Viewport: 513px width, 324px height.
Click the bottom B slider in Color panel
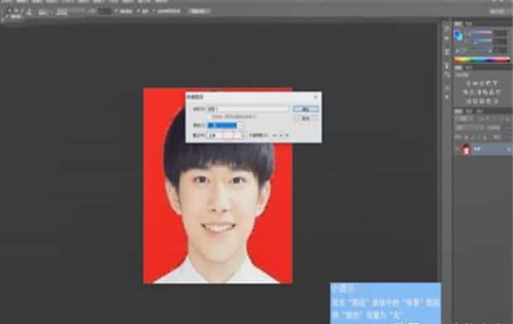tap(480, 50)
